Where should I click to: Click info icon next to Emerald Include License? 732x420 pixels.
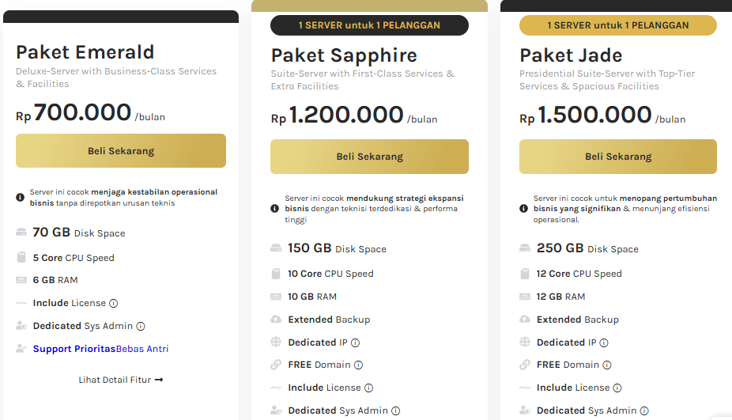pos(114,303)
